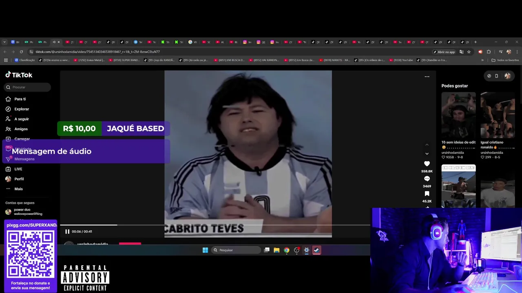Open a new browser tab
Viewport: 522px width, 293px height.
coord(476,42)
